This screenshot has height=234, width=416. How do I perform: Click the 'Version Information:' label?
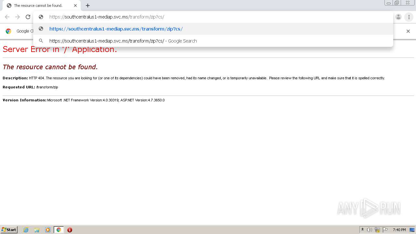point(25,100)
